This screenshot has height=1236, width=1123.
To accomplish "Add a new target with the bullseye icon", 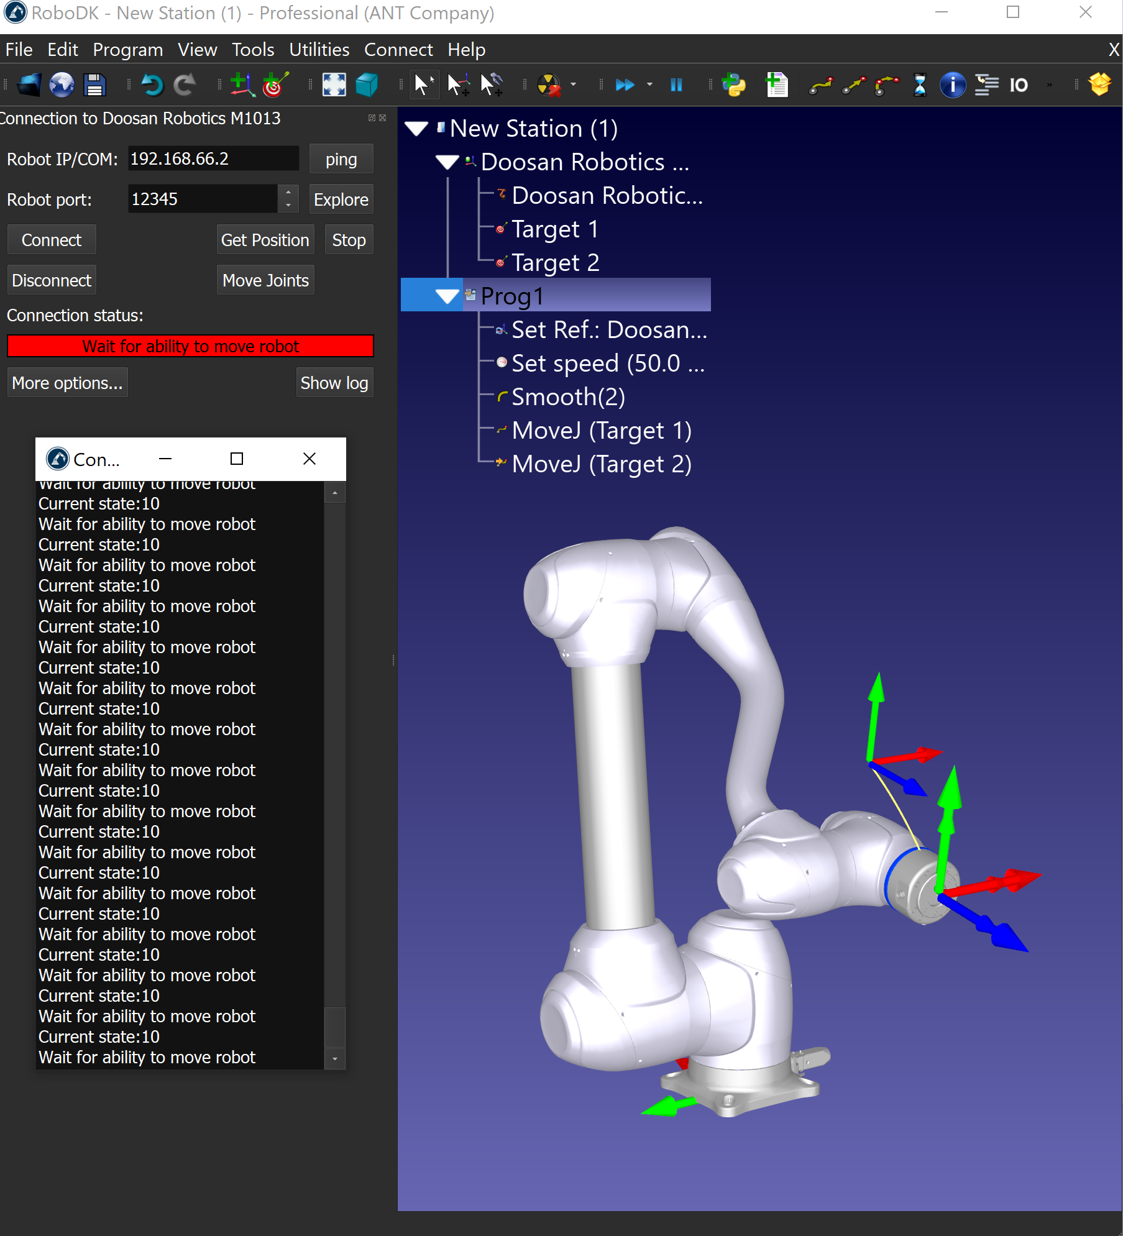I will [275, 85].
